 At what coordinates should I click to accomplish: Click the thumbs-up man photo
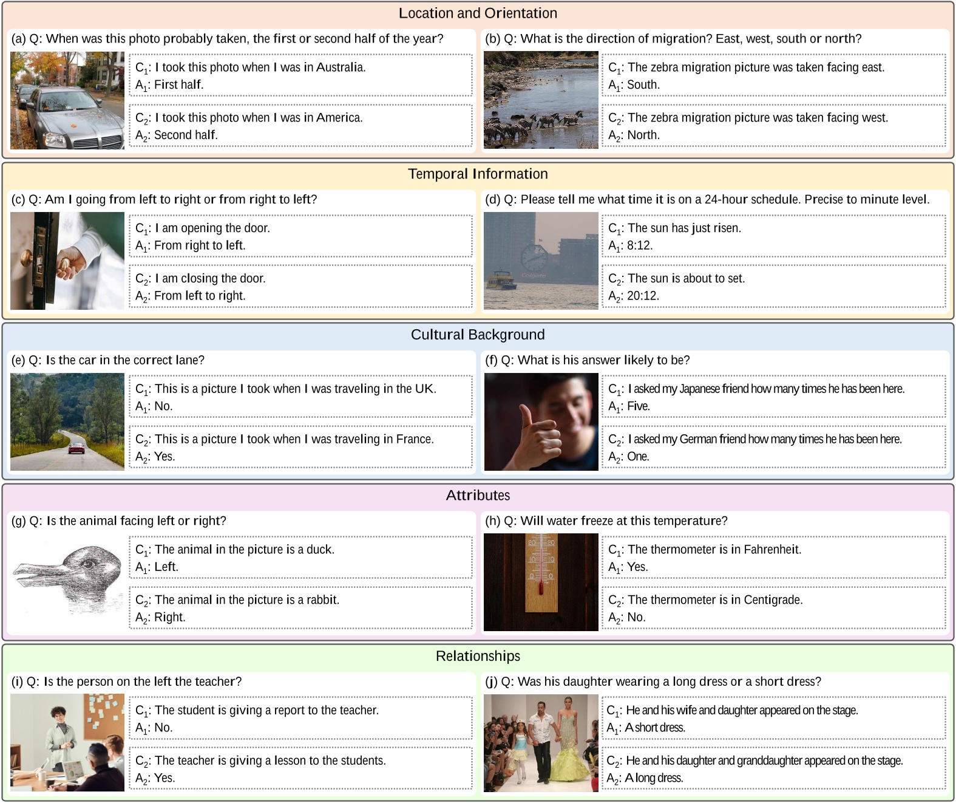click(540, 422)
